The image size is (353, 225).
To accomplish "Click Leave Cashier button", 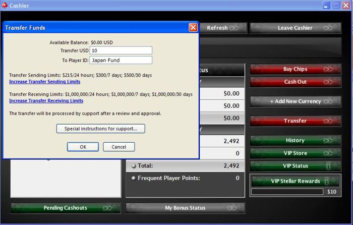I will pyautogui.click(x=296, y=28).
